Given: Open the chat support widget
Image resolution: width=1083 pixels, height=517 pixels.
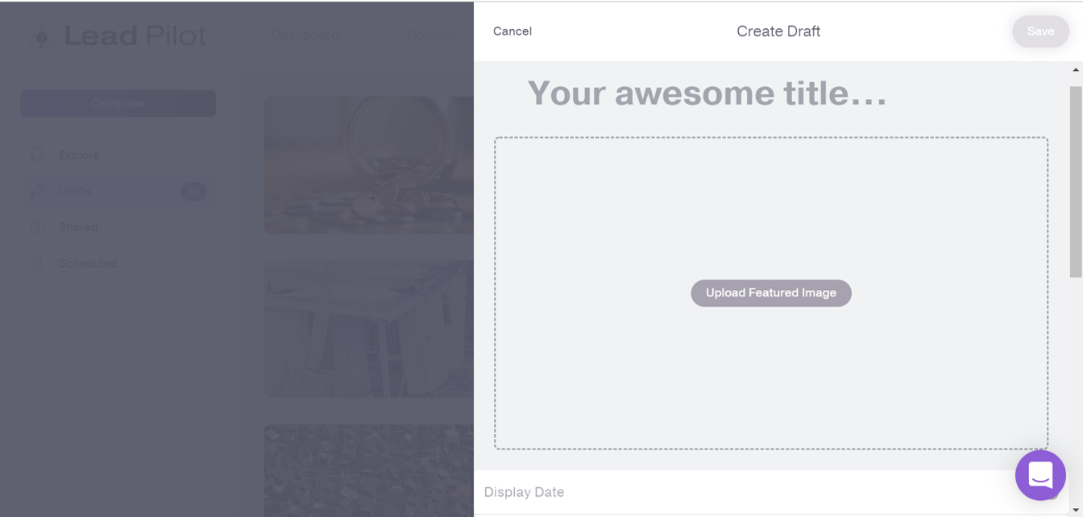Looking at the screenshot, I should coord(1040,475).
